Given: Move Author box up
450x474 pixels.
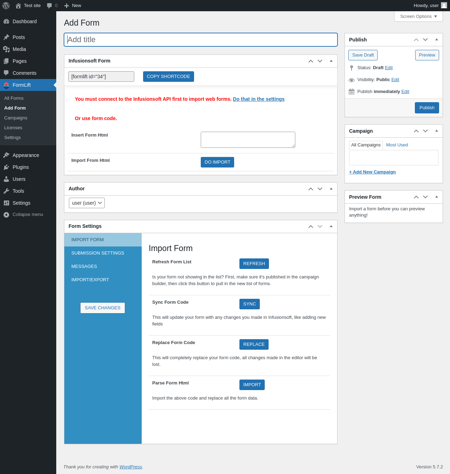Looking at the screenshot, I should pyautogui.click(x=311, y=189).
